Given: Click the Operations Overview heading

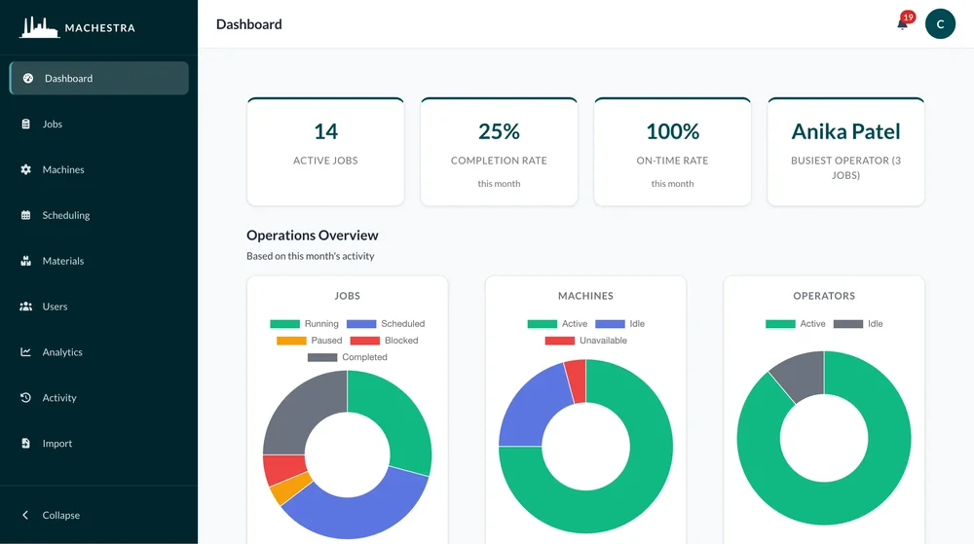Looking at the screenshot, I should [x=313, y=236].
